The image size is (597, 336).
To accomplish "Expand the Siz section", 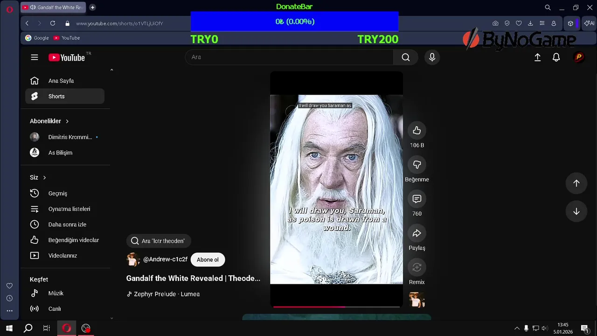I will click(38, 177).
